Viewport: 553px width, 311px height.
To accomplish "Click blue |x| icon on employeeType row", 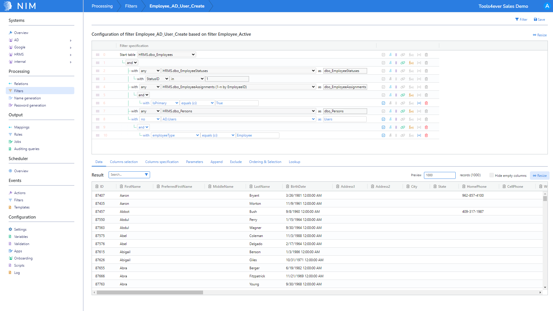I will pos(419,135).
